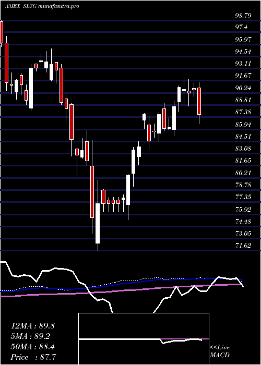The height and width of the screenshot is (365, 261).
Task: Click the '5MA : 89.2' reading
Action: (30, 336)
